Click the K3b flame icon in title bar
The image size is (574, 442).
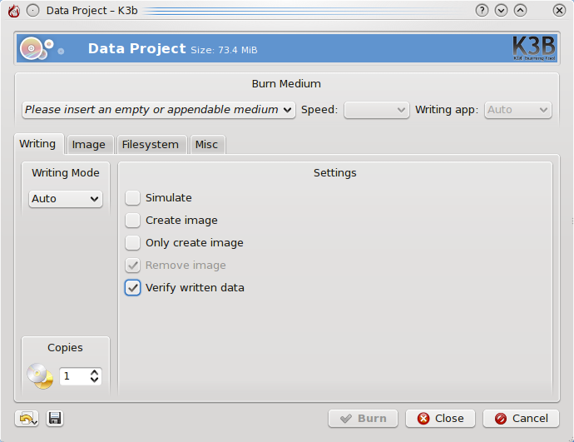[x=13, y=11]
